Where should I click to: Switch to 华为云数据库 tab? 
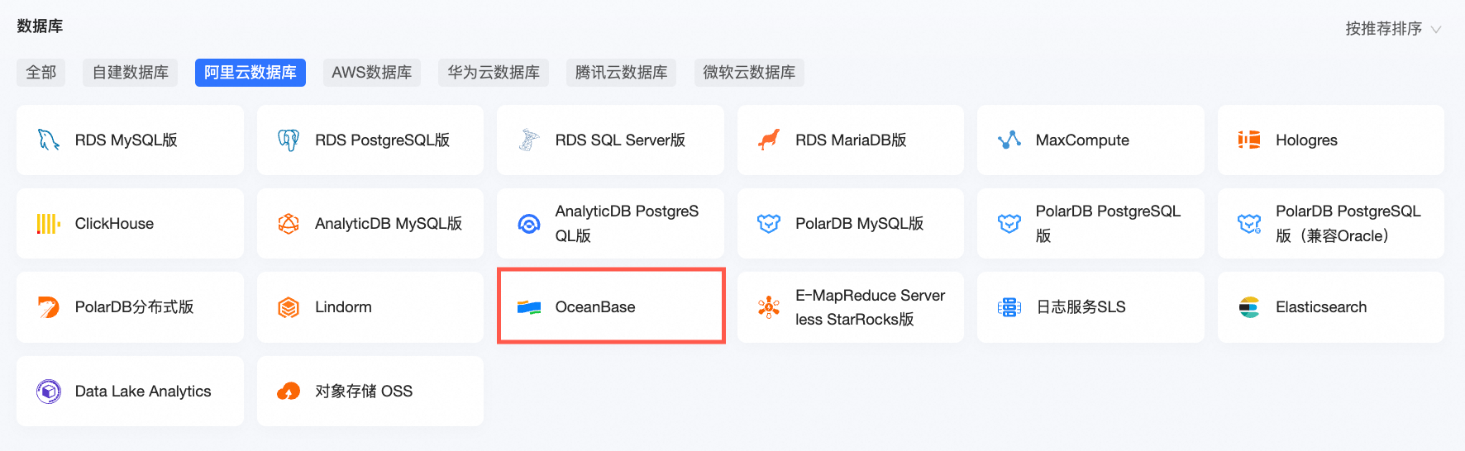click(x=494, y=73)
